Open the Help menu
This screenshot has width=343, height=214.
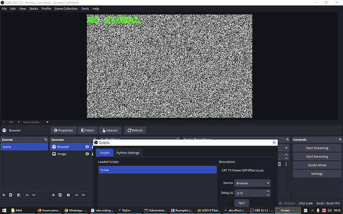coord(95,9)
